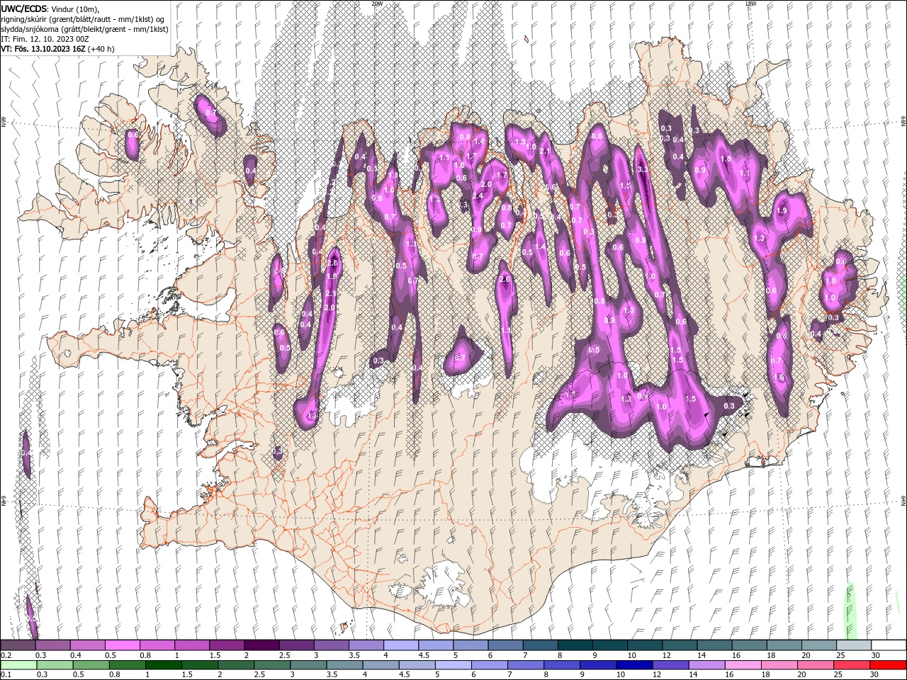907x680 pixels.
Task: Pick upper legend swatch between 1 and 1.5
Action: (x=191, y=645)
